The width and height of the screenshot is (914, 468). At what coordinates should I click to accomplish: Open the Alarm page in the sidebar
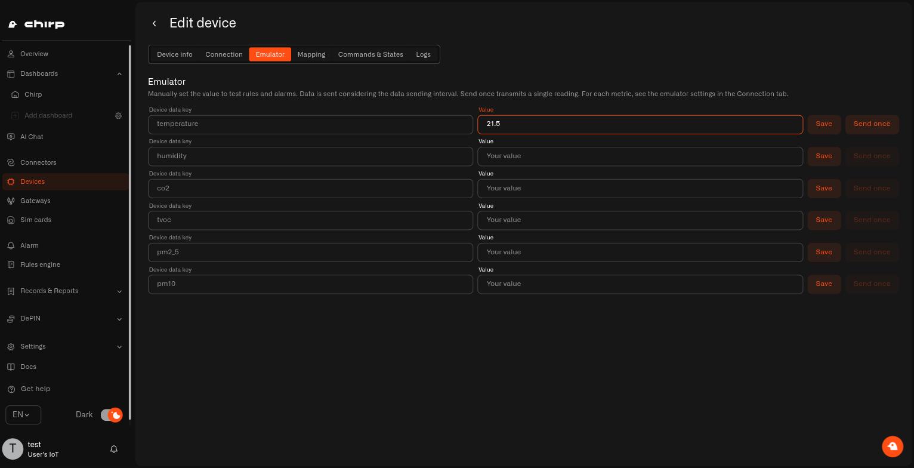click(x=29, y=245)
